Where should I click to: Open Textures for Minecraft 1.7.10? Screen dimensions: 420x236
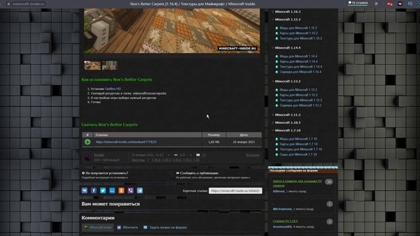301,149
